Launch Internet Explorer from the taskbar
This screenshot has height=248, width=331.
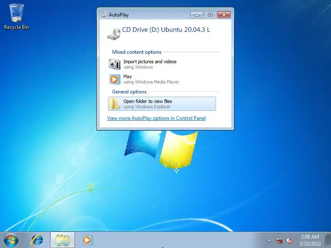point(37,240)
